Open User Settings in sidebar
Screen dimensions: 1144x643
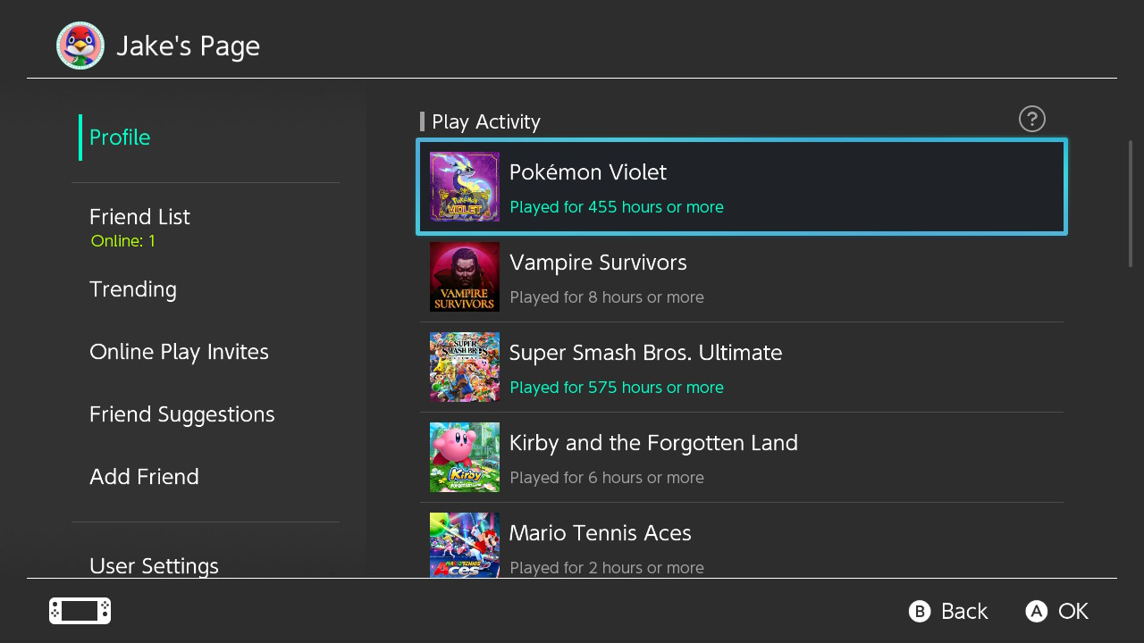[154, 565]
